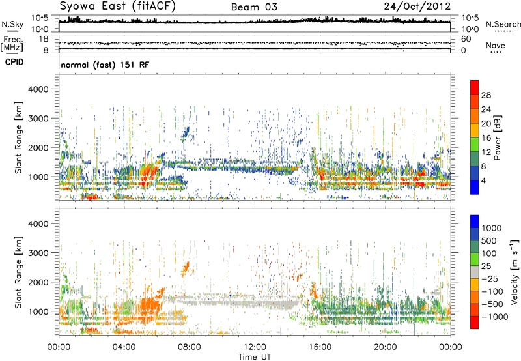The image size is (521, 361).
Task: Click the '2000' range tick of velocity panel
Action: tap(38, 282)
